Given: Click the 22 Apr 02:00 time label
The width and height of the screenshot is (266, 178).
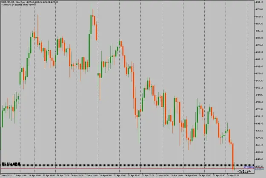Looking at the screenshot, I should pyautogui.click(x=148, y=175).
